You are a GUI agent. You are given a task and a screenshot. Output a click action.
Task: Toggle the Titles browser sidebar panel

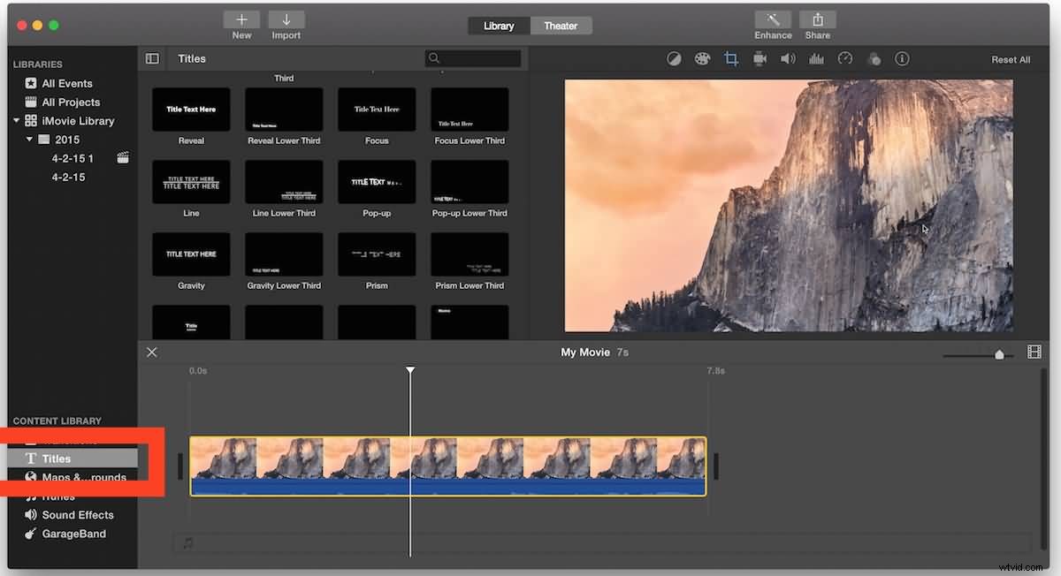point(152,58)
